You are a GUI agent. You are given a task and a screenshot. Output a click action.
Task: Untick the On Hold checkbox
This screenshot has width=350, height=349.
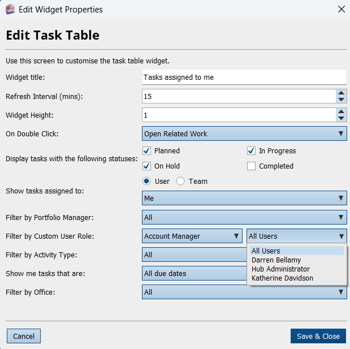(x=147, y=166)
